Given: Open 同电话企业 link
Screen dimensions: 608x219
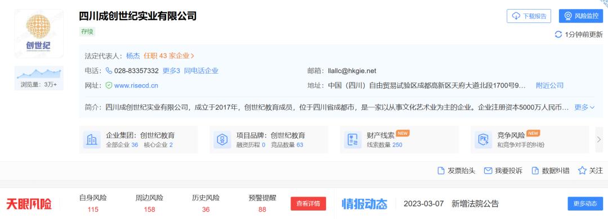Looking at the screenshot, I should (201, 71).
